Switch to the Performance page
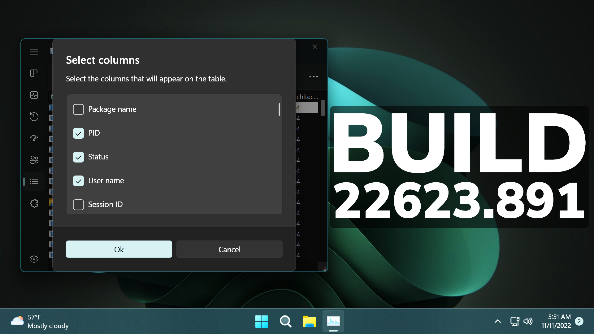 (34, 95)
